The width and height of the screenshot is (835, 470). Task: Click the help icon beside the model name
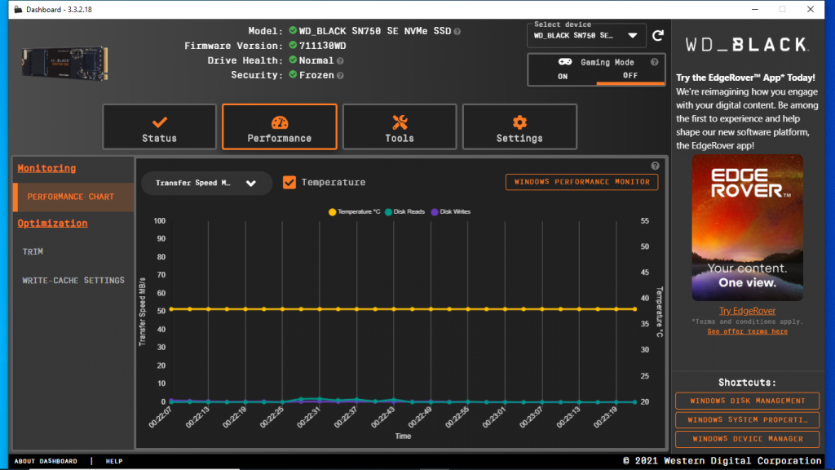pos(457,31)
